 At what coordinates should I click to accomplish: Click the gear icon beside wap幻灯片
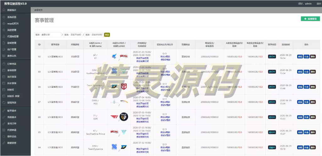coord(4,24)
